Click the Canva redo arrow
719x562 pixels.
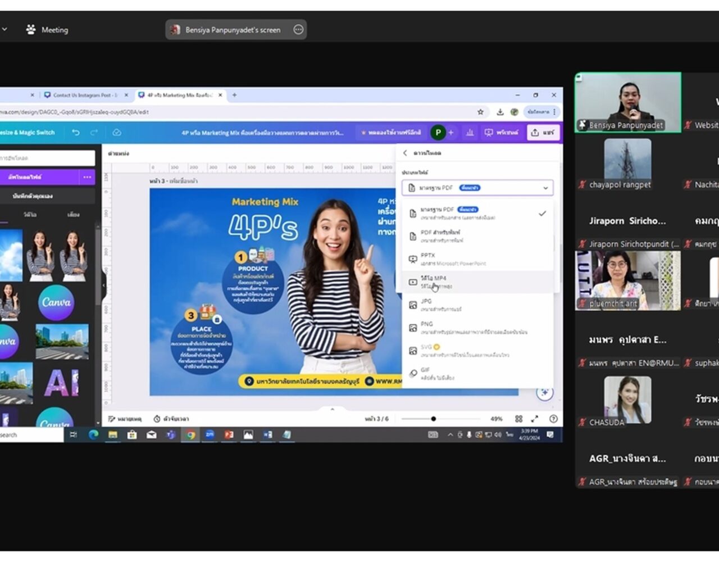(x=94, y=133)
